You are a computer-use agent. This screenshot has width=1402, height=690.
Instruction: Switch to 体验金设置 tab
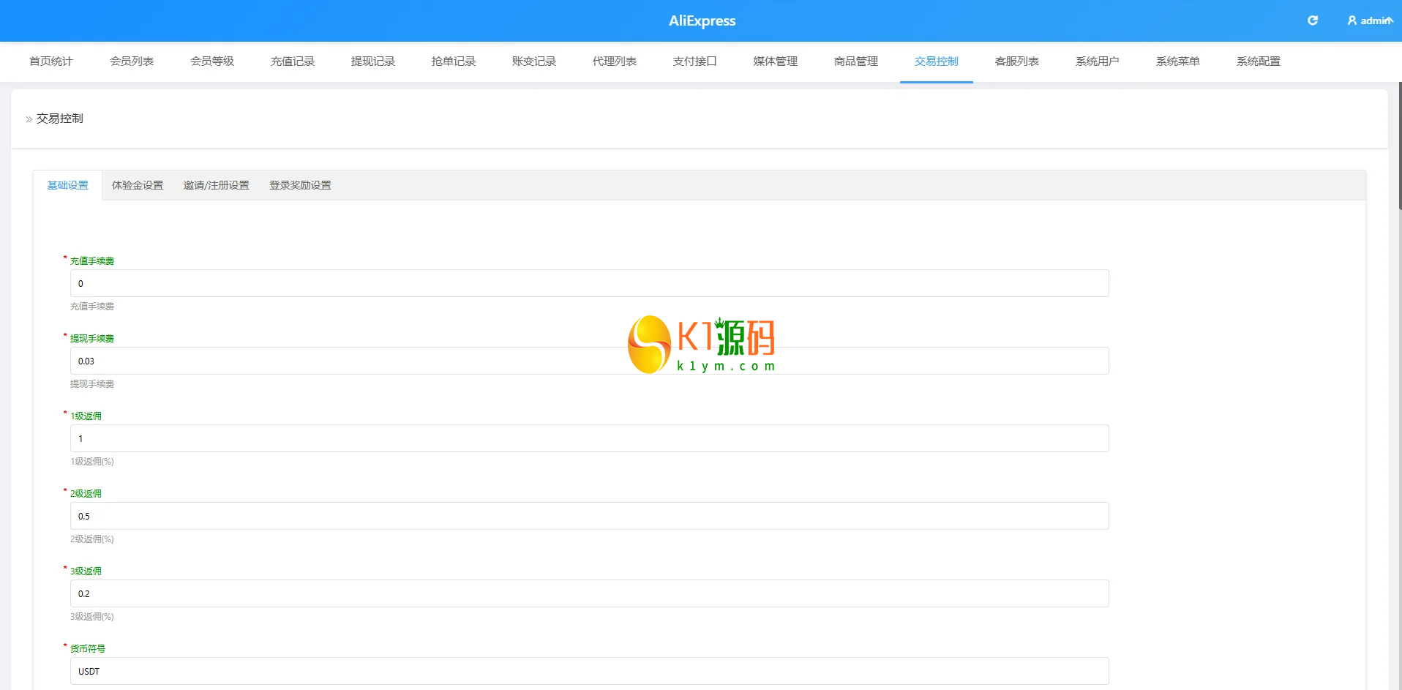point(138,186)
